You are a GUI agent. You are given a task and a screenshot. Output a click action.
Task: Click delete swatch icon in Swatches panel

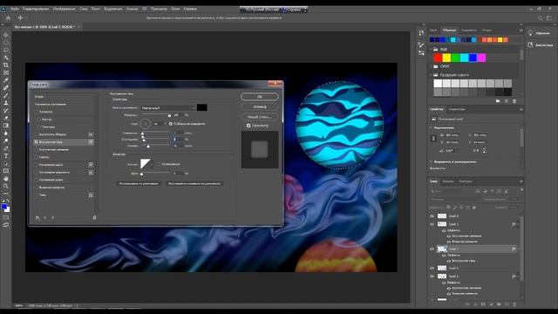tap(514, 101)
